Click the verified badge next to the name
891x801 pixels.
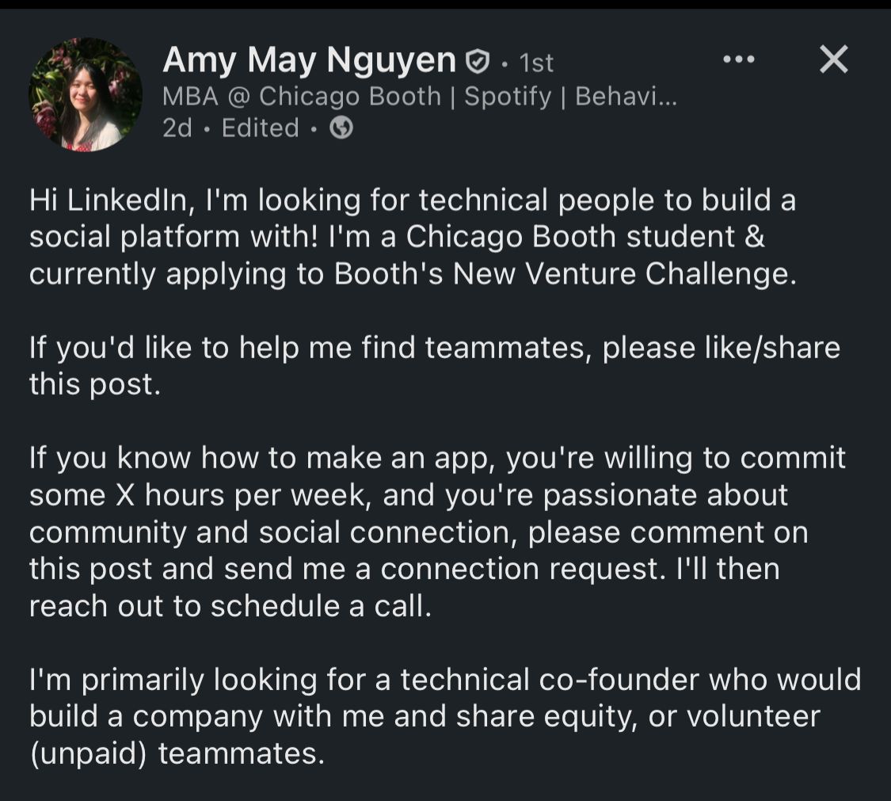pyautogui.click(x=476, y=61)
